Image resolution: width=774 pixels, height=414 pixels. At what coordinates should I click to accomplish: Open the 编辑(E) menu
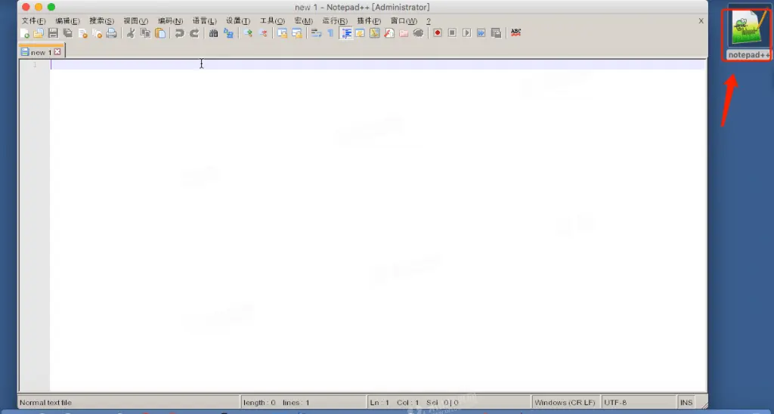[x=67, y=20]
